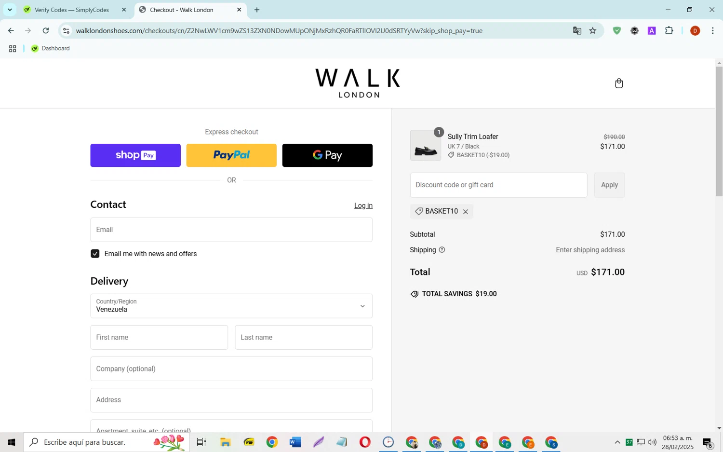Open the PDF app in taskbar
The height and width of the screenshot is (452, 723).
tap(249, 442)
